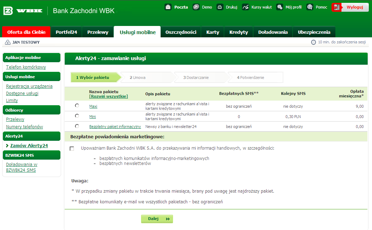Click the Odbiorcy sidebar header
This screenshot has height=230, width=372.
(32, 110)
